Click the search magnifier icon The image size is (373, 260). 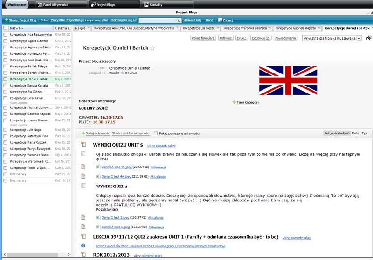pos(178,20)
